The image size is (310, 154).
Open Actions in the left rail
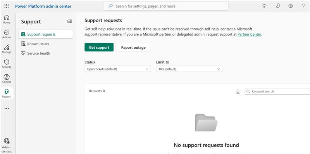(7, 34)
